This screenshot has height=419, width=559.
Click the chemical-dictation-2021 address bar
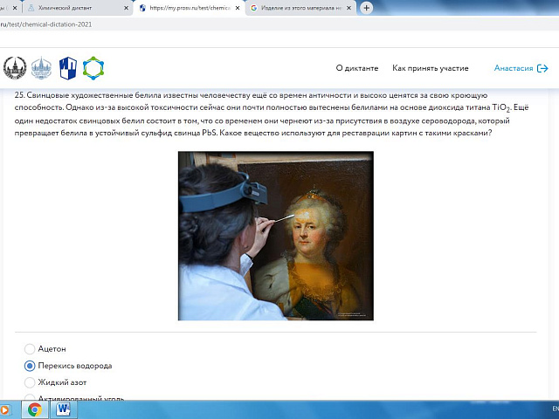278,24
